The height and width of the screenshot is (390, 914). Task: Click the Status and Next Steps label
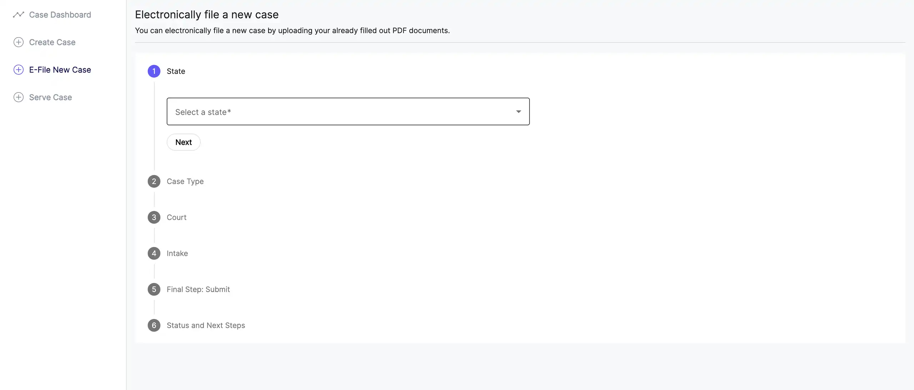(x=206, y=325)
